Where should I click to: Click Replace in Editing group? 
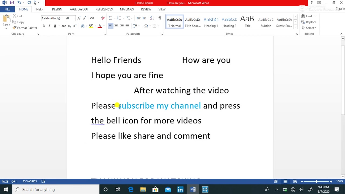tap(309, 22)
